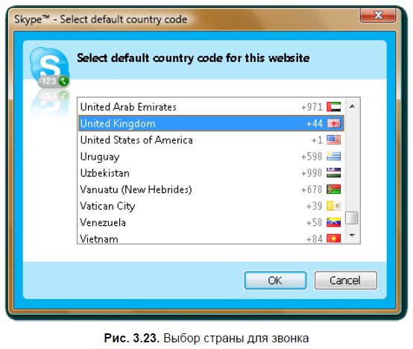
Task: Choose Uzbekistan country entry
Action: [211, 173]
